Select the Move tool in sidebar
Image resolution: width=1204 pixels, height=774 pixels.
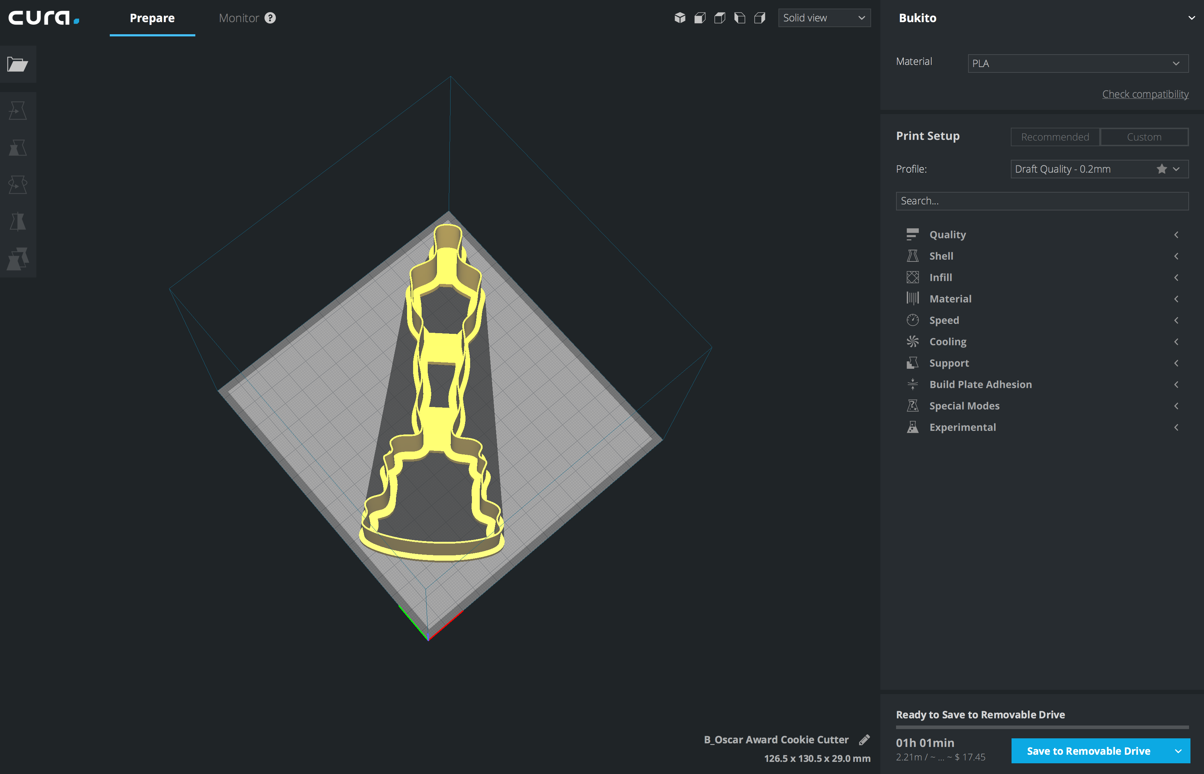[17, 111]
